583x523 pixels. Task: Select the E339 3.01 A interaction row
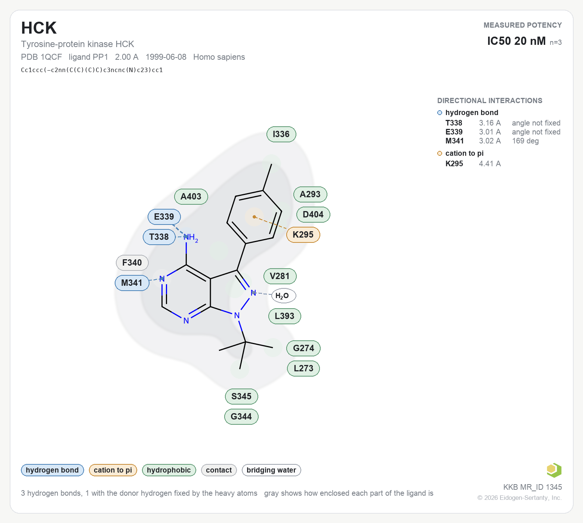pyautogui.click(x=503, y=132)
